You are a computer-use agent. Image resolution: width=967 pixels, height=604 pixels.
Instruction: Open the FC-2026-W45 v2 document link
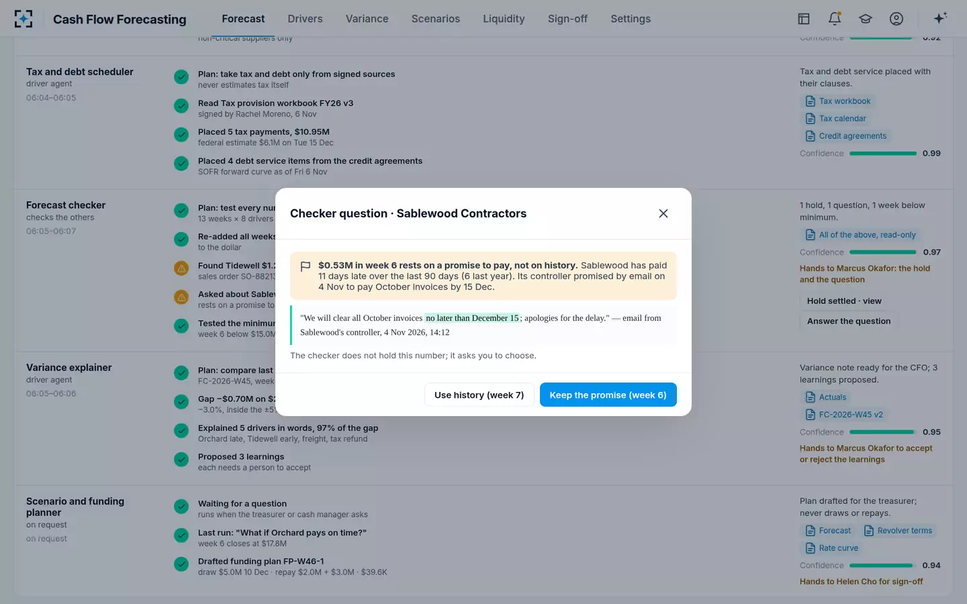coord(844,415)
